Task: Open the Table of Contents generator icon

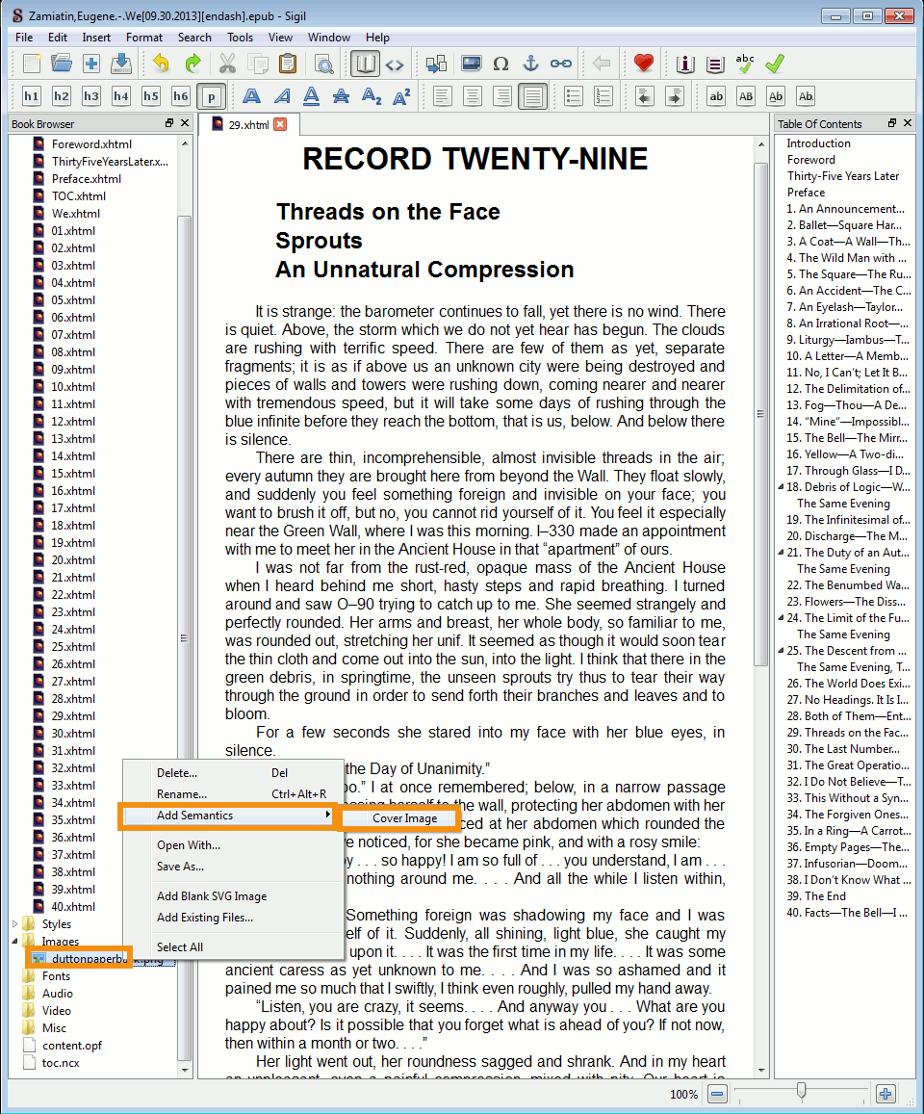Action: pos(715,65)
